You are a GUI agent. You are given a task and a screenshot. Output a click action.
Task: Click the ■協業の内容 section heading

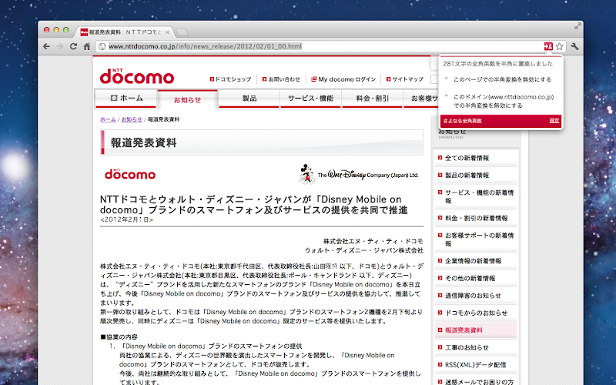pyautogui.click(x=119, y=337)
